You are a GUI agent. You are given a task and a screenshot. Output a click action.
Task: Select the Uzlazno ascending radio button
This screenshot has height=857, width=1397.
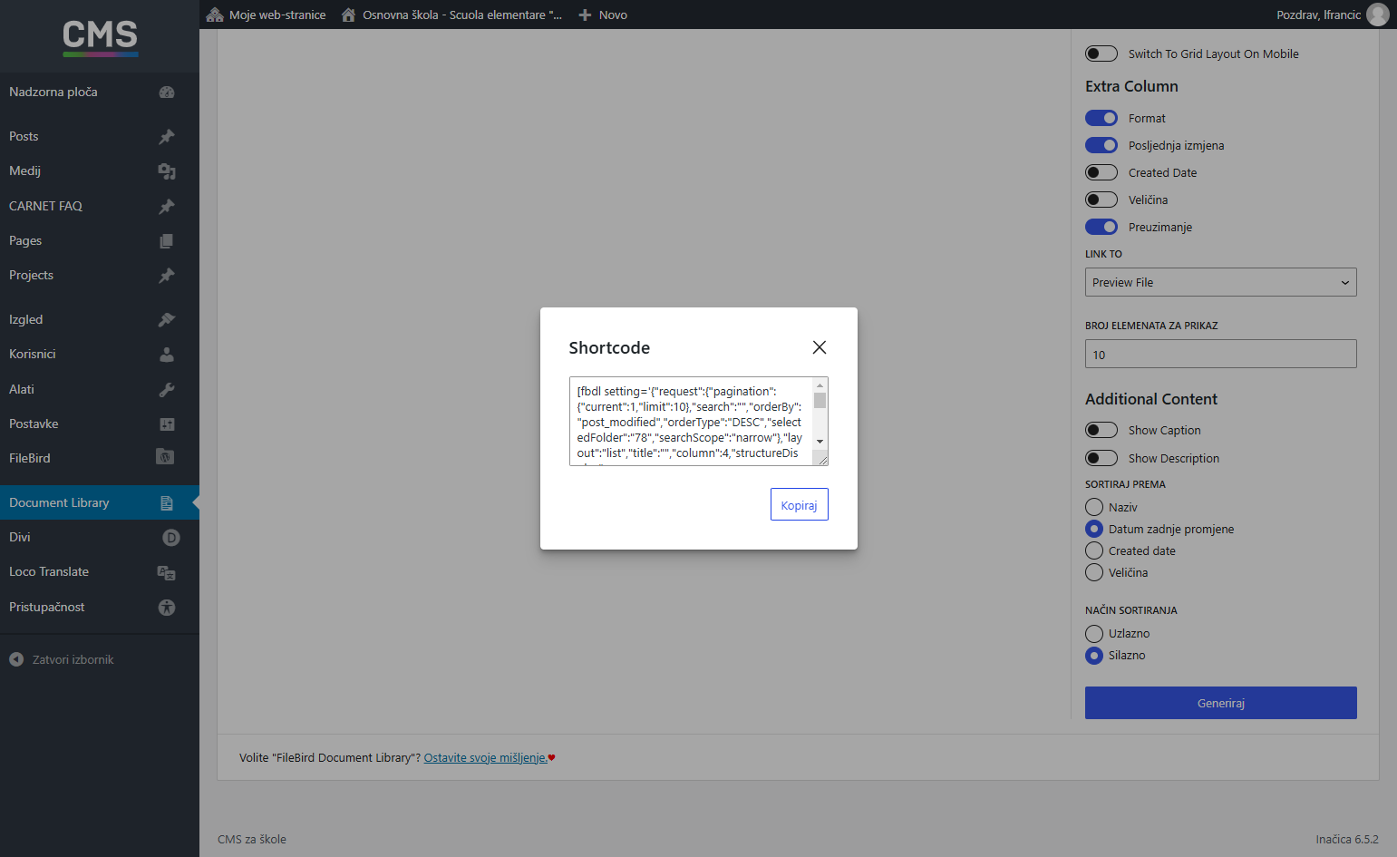[x=1094, y=633]
